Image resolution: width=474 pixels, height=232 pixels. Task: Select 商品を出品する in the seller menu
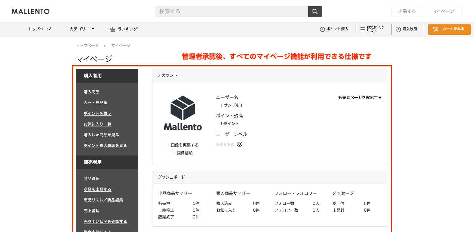click(97, 189)
